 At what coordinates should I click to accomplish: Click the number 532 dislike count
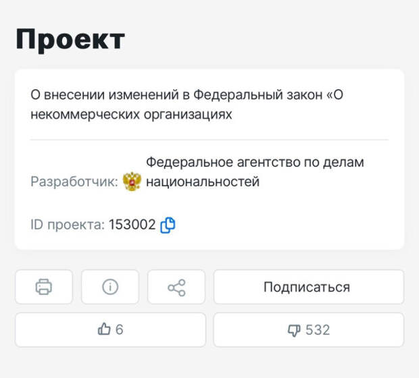click(x=318, y=330)
